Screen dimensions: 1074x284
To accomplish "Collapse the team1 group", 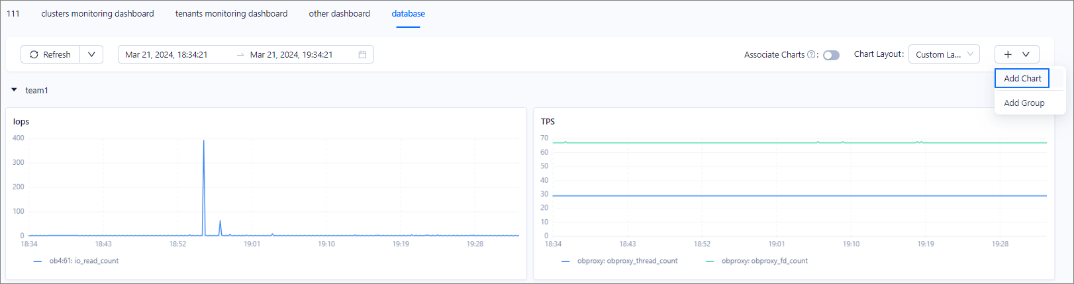I will coord(14,90).
